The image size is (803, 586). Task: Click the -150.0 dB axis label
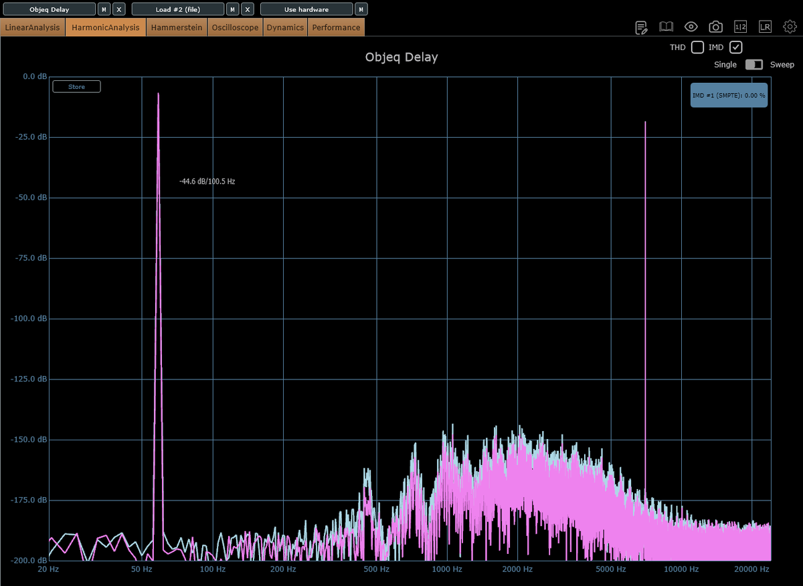(30, 440)
